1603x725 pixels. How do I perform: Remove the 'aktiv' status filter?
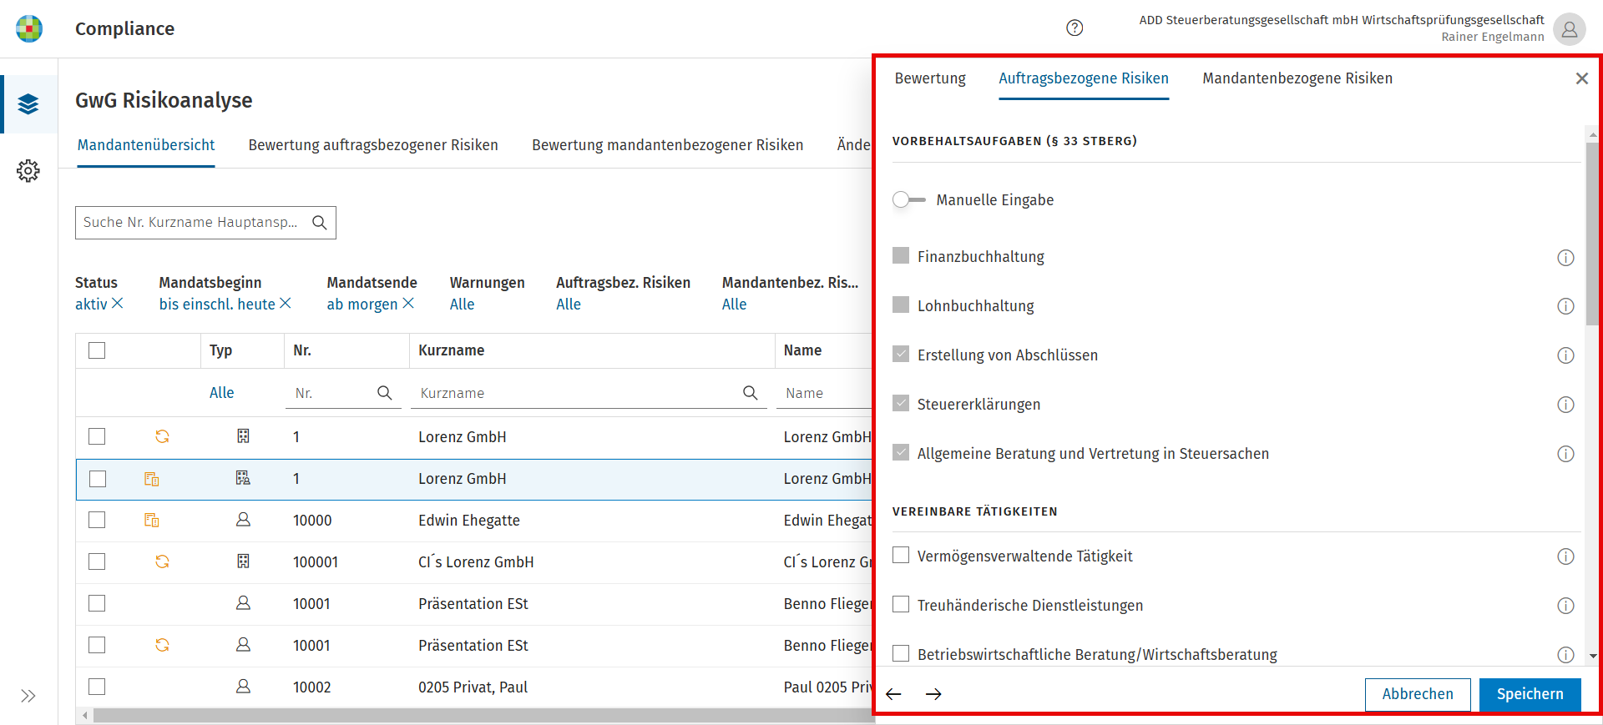tap(118, 304)
